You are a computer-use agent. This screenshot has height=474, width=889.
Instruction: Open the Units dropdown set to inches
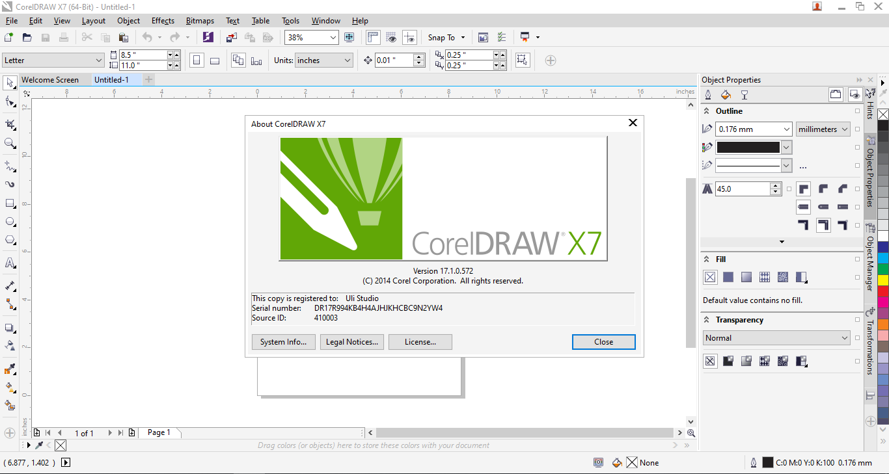click(323, 60)
